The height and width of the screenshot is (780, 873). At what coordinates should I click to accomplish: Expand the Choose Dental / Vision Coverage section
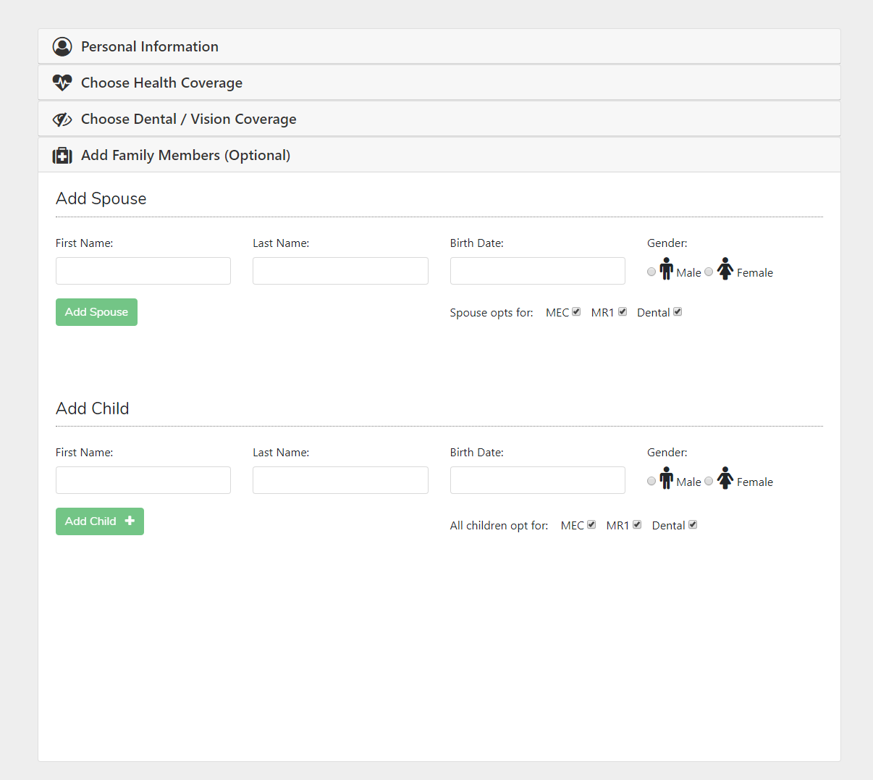[188, 119]
